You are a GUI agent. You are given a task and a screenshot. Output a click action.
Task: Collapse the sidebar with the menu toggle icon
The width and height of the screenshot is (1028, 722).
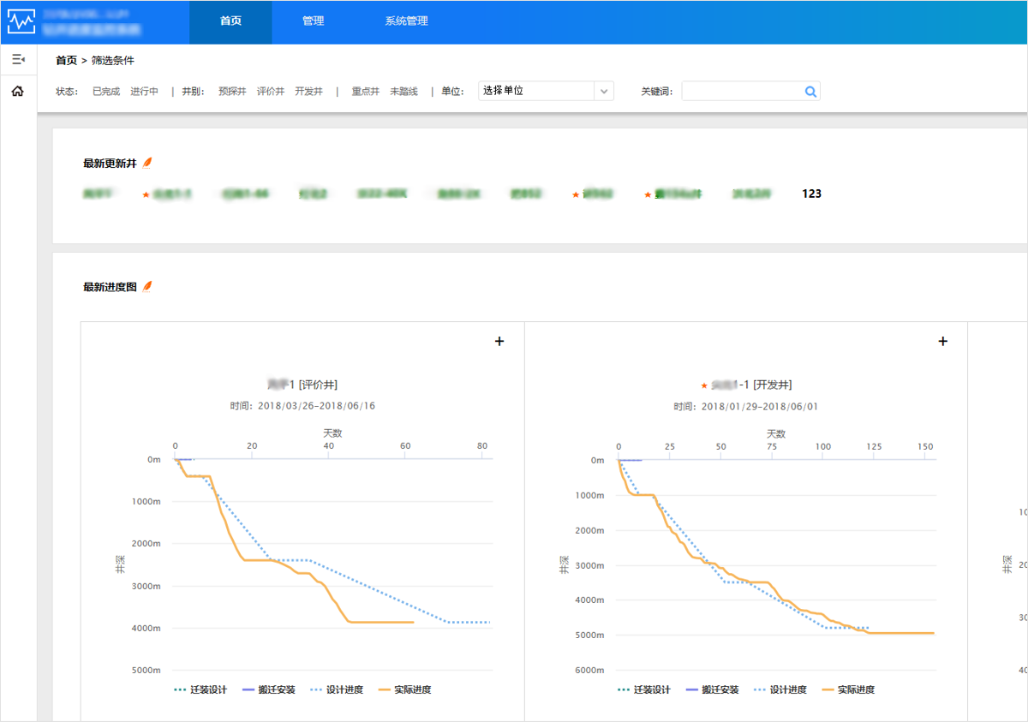[x=18, y=59]
